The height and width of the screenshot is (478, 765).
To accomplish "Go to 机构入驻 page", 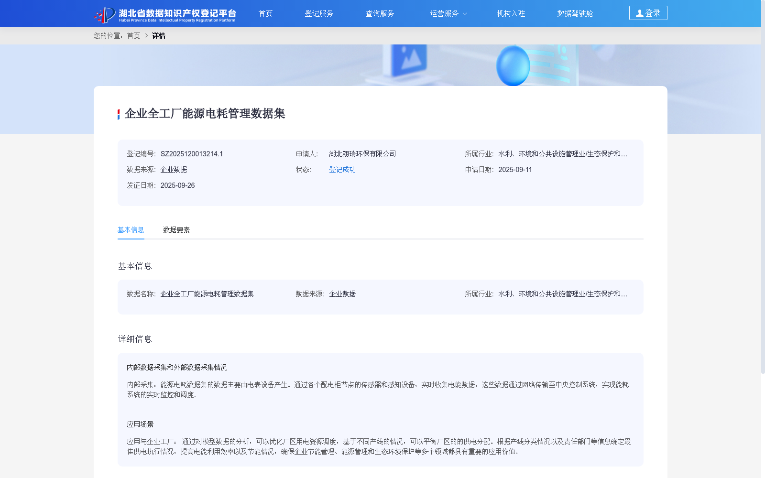I will point(511,13).
